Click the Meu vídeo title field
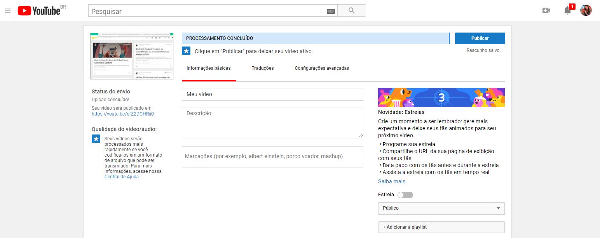The height and width of the screenshot is (238, 600). click(272, 94)
